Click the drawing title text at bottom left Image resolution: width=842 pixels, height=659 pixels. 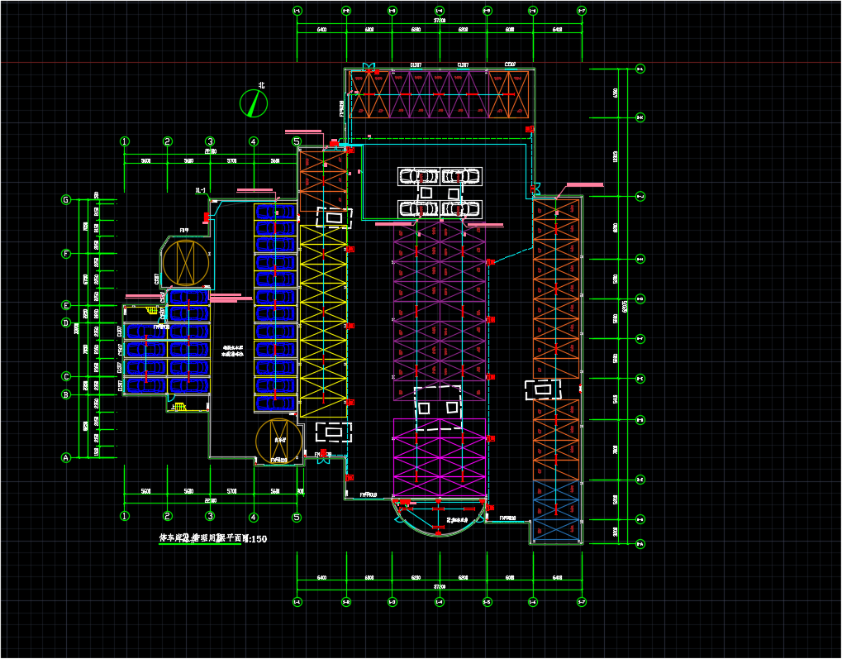point(213,538)
